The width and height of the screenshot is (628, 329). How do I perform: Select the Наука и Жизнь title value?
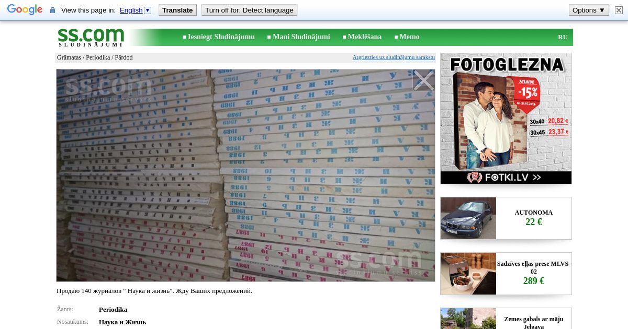coord(122,322)
